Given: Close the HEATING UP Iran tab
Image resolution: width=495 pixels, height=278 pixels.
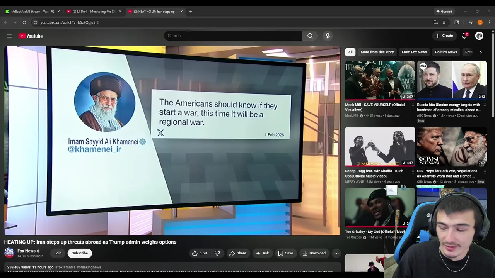Looking at the screenshot, I should pyautogui.click(x=181, y=12).
